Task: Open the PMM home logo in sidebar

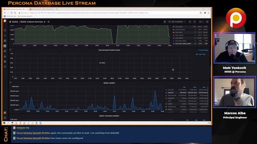Action: point(5,21)
